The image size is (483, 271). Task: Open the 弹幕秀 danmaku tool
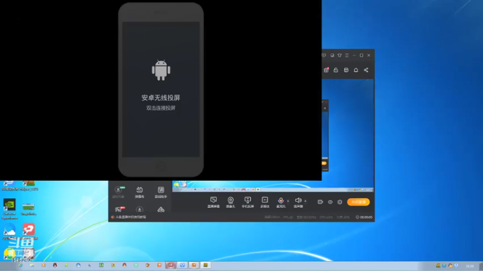pyautogui.click(x=139, y=192)
